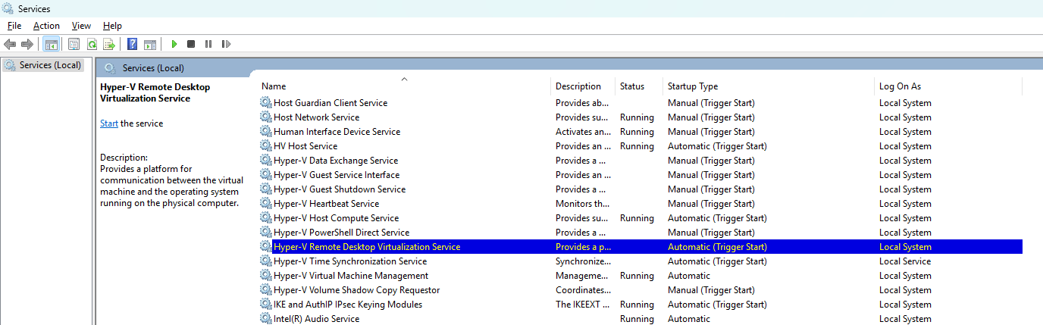Select IKE and AuthIP IPsec Keying Modules name
Viewport: 1043px width, 325px height.
348,305
